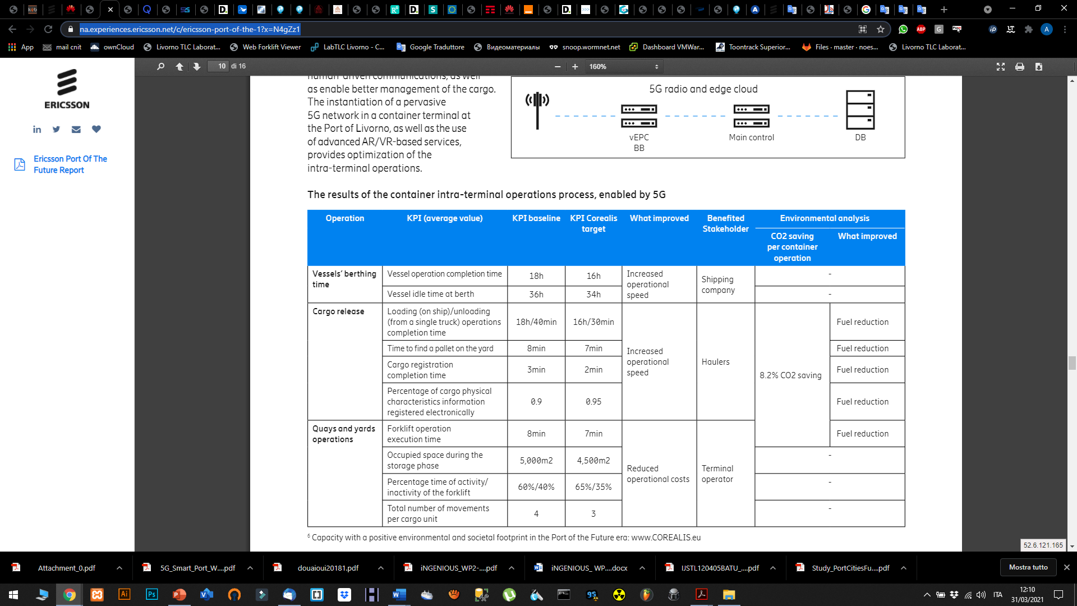Open the LanguageTool extension icon

click(x=1011, y=29)
